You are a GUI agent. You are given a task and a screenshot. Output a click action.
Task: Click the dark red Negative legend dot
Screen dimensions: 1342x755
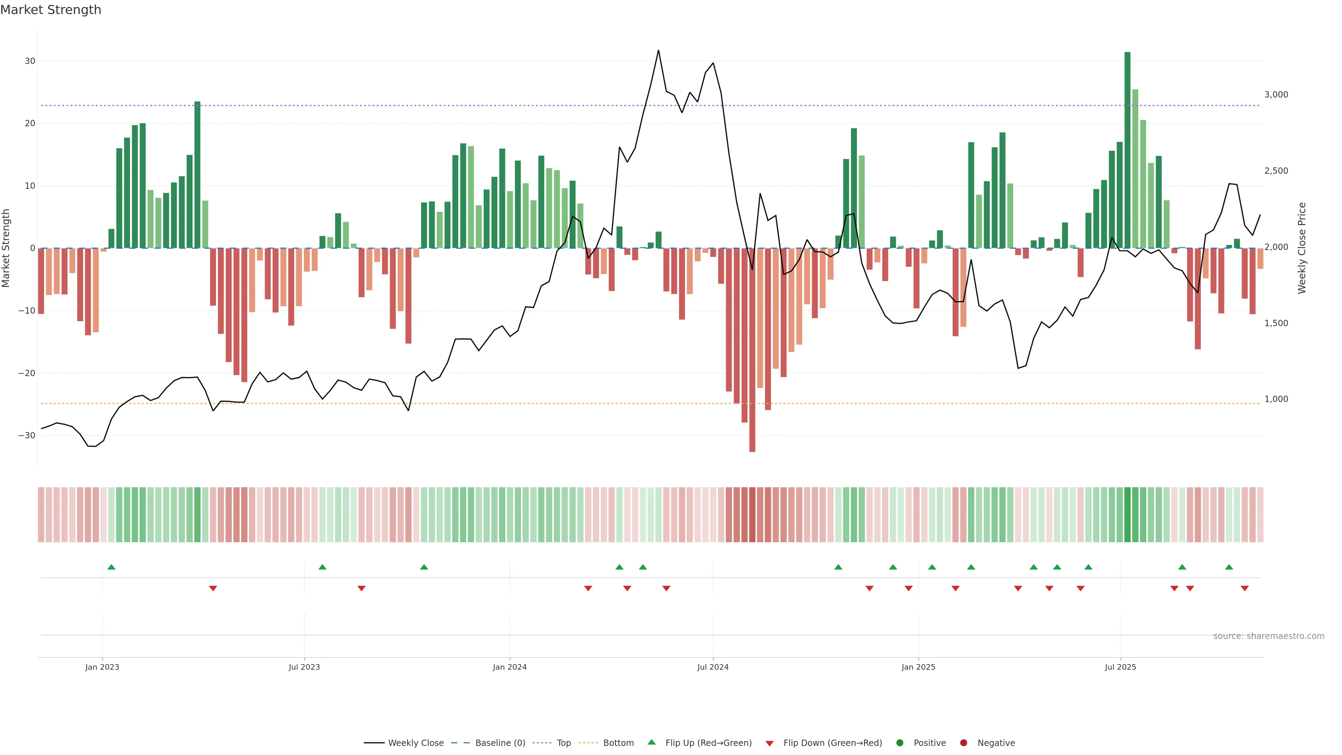point(963,743)
